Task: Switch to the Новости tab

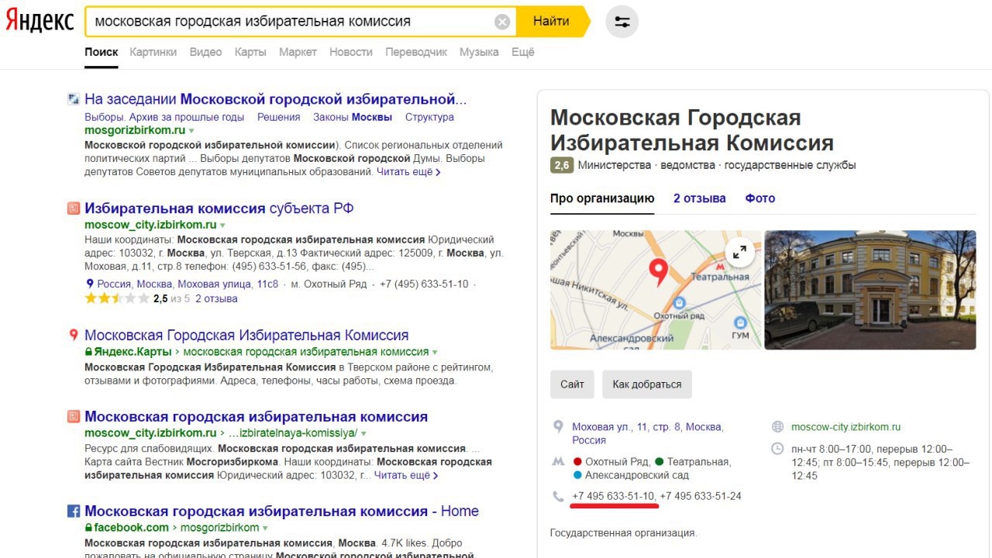Action: pos(351,52)
